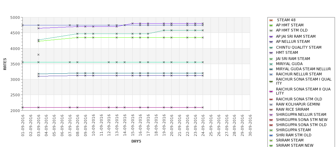The height and width of the screenshot is (147, 336).
Task: Click the 5000 value on rates axis
Action: click(x=15, y=18)
